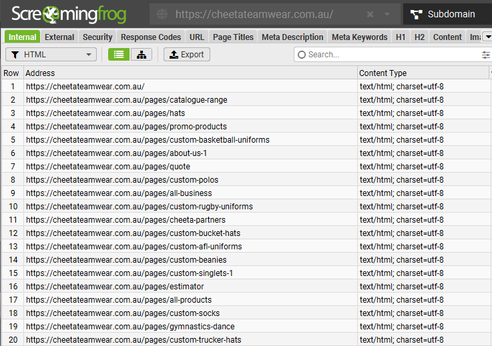Image resolution: width=492 pixels, height=346 pixels.
Task: Select the catalogue-range address row
Action: click(x=190, y=99)
